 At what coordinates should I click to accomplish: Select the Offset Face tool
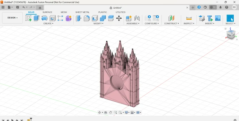(111, 18)
